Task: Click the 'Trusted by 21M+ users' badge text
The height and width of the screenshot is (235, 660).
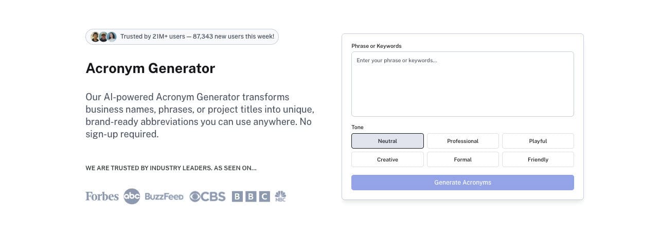Action: click(x=197, y=37)
